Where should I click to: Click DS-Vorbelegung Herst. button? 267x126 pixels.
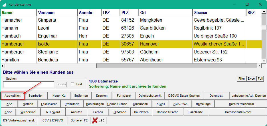click(19, 120)
